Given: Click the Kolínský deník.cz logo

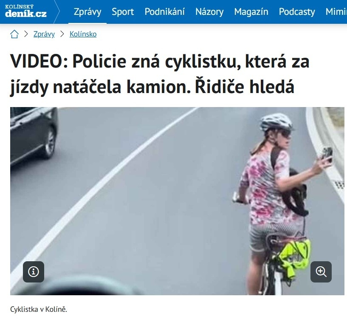Looking at the screenshot, I should click(x=25, y=11).
